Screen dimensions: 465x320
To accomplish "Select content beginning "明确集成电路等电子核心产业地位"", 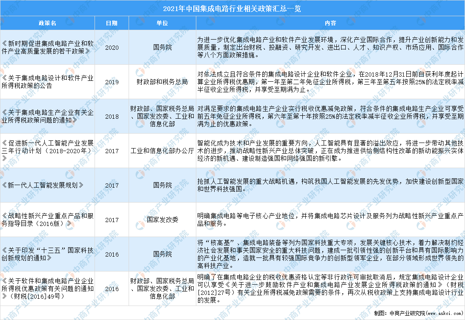I will coord(330,220).
